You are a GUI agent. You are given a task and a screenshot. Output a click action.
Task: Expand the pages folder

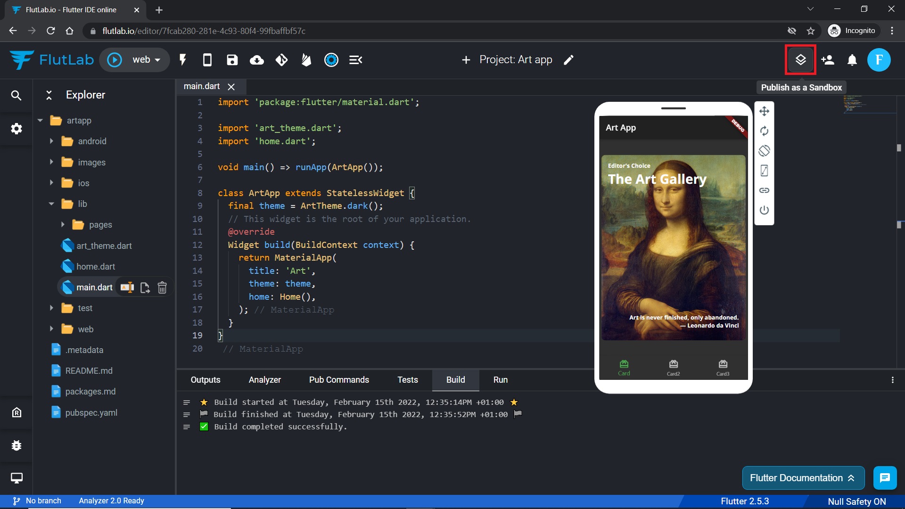(x=63, y=225)
